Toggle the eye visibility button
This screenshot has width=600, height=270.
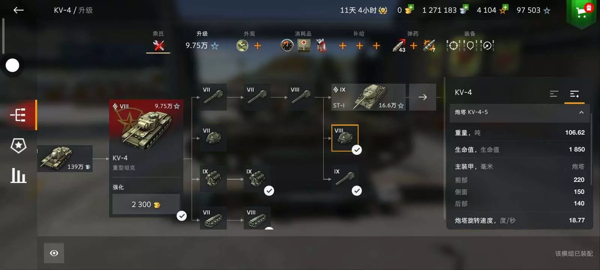coord(54,253)
